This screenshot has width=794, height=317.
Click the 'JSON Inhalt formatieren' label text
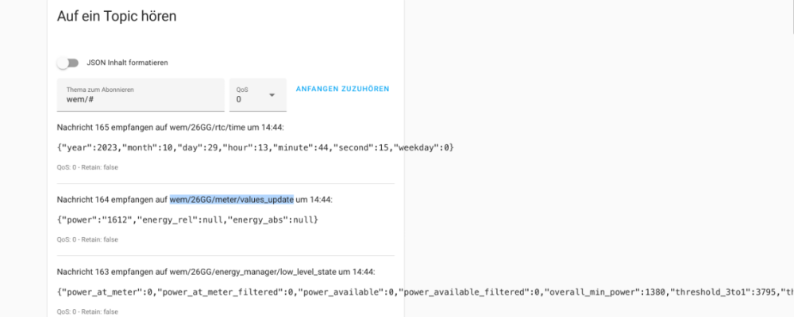[x=127, y=63]
